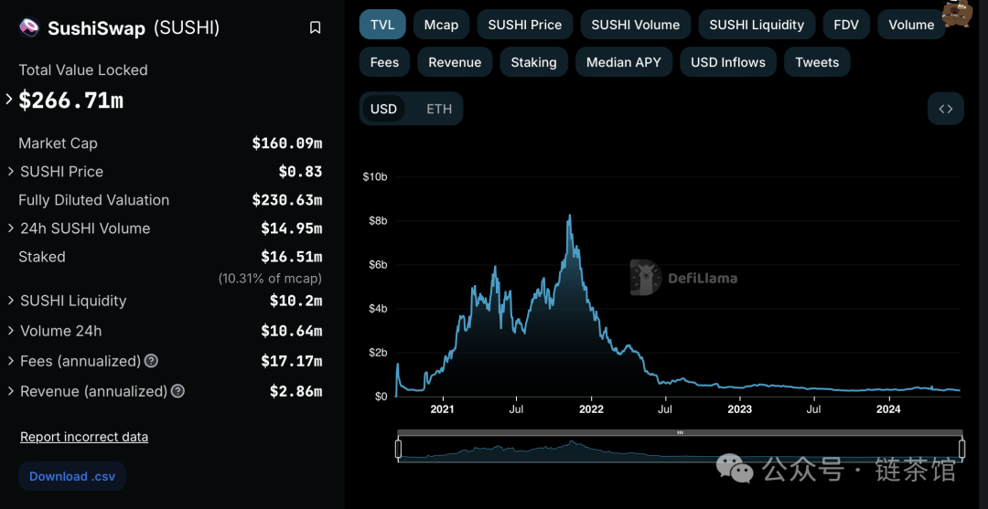Click the SushiSwap logo icon
The image size is (988, 509).
[x=29, y=27]
